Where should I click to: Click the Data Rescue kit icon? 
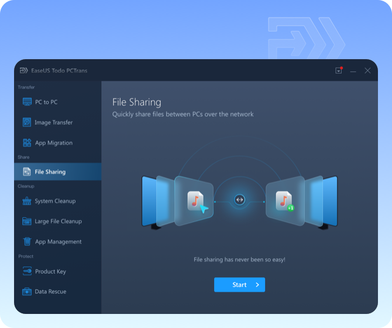click(27, 292)
